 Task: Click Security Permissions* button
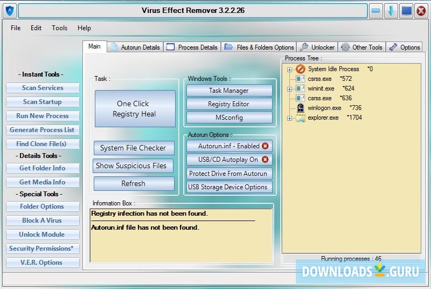coord(43,249)
